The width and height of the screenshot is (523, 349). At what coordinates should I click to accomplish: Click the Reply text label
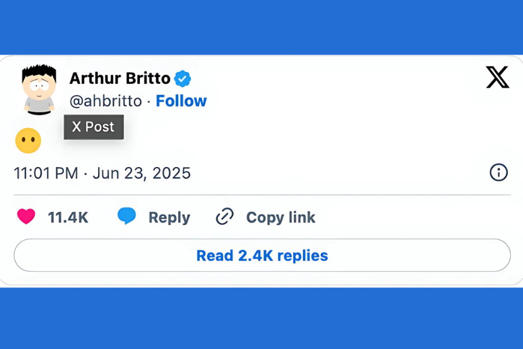169,218
